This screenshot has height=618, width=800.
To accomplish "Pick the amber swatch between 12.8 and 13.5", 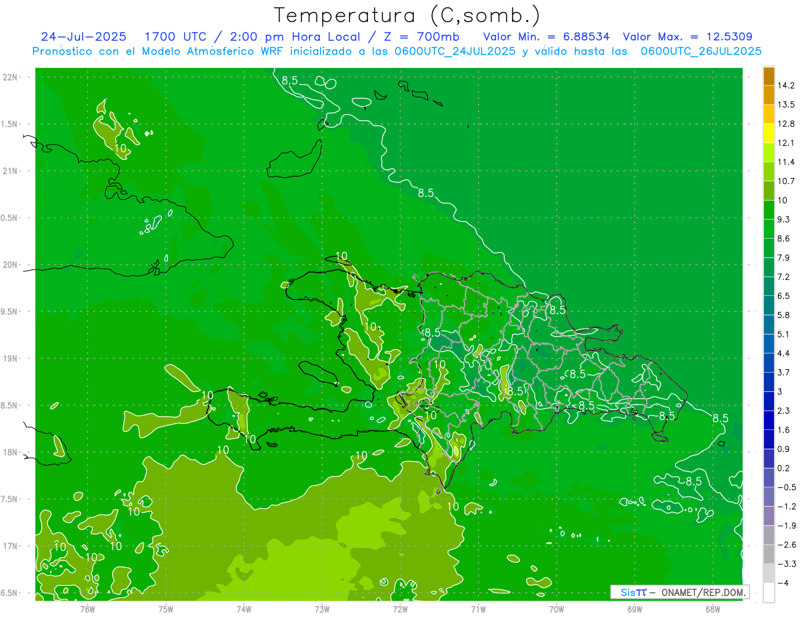I will coord(769,115).
